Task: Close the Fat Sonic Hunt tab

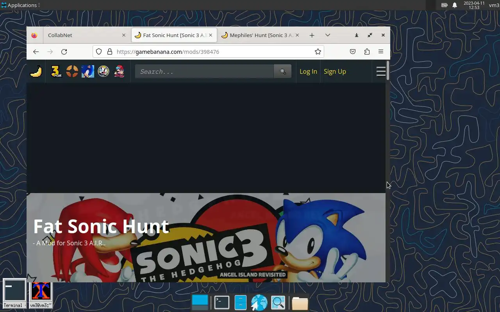Action: [x=211, y=35]
